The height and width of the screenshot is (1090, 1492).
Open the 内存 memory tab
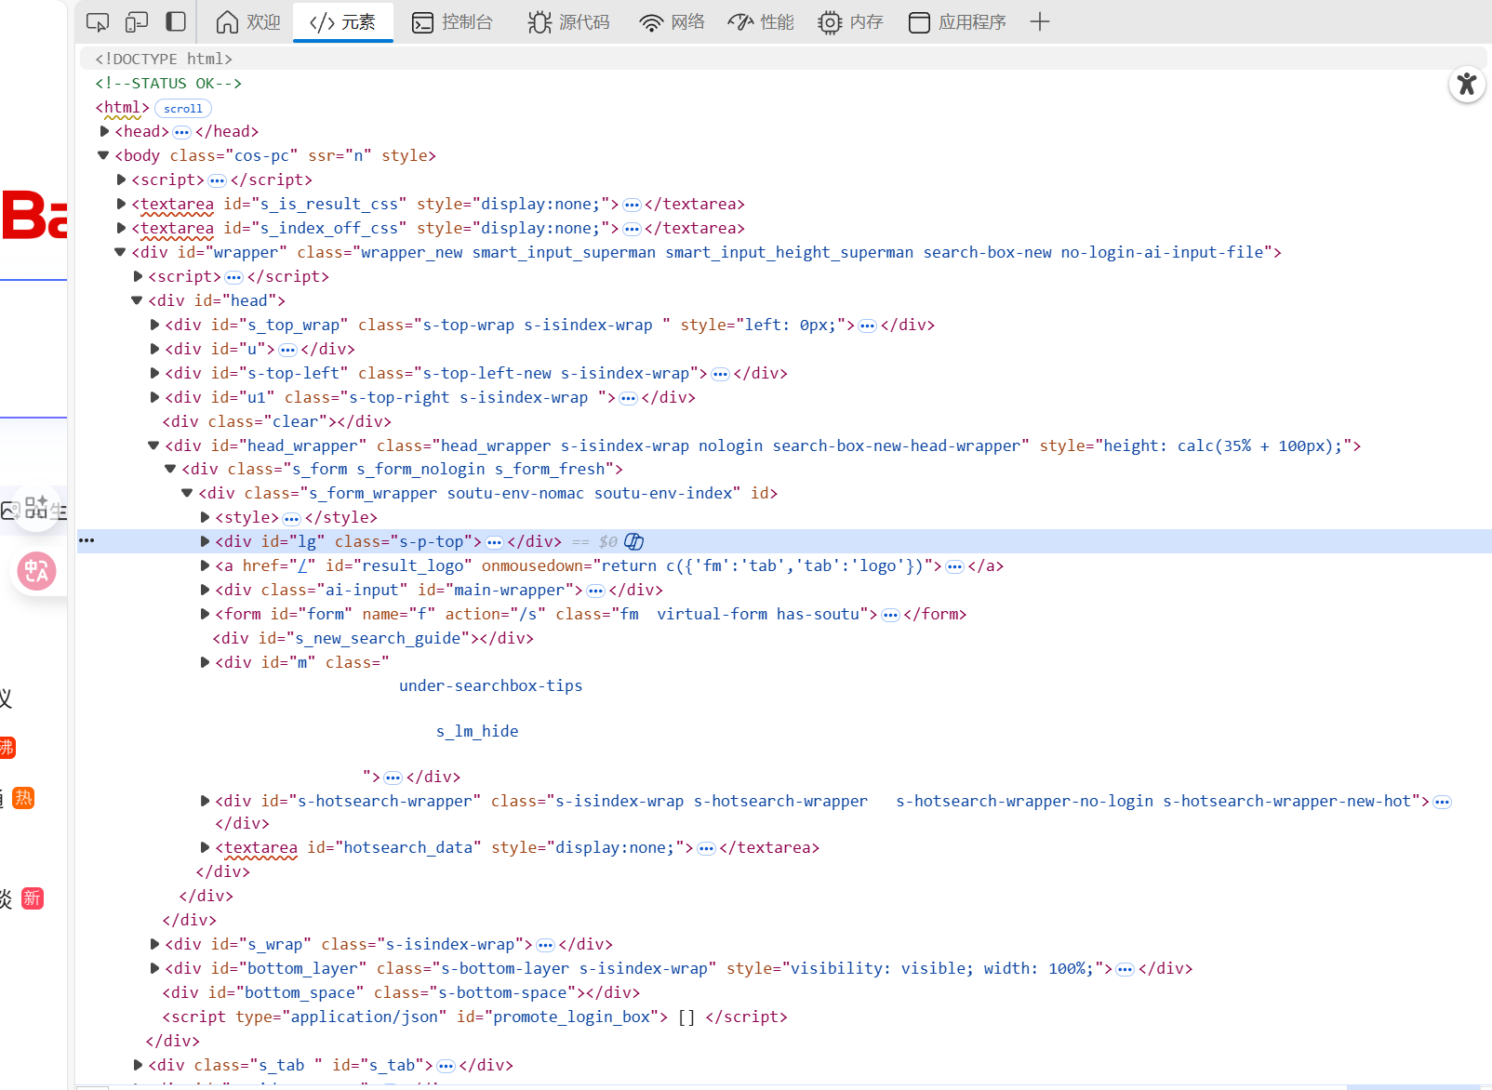[x=851, y=22]
